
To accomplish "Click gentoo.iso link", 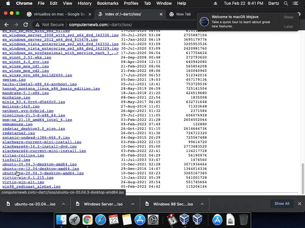I will coord(14,80).
